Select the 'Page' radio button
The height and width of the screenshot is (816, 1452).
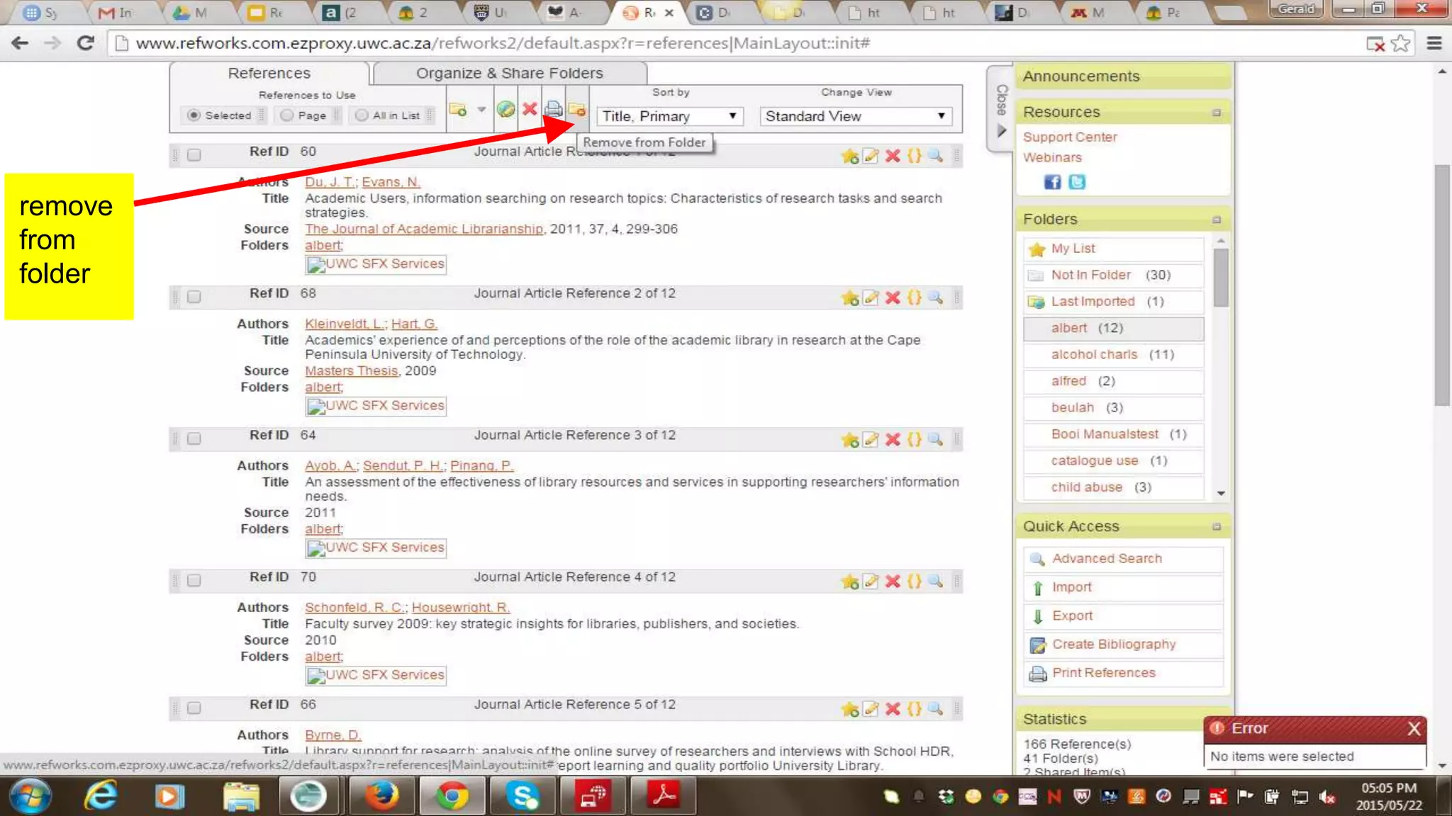coord(286,115)
